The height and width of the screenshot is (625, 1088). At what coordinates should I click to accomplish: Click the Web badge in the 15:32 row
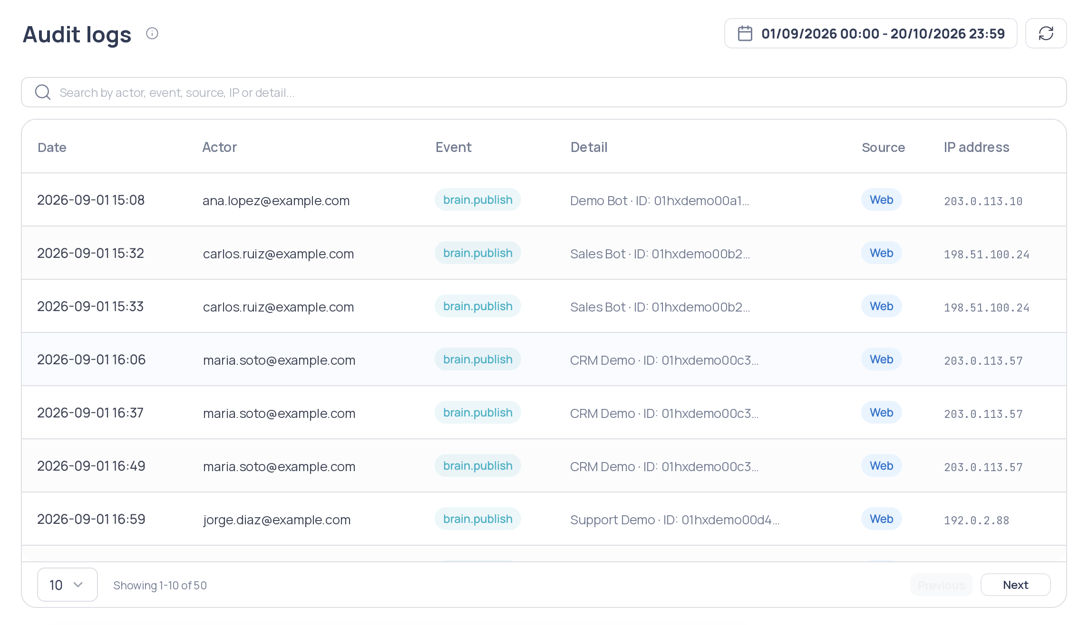tap(881, 253)
